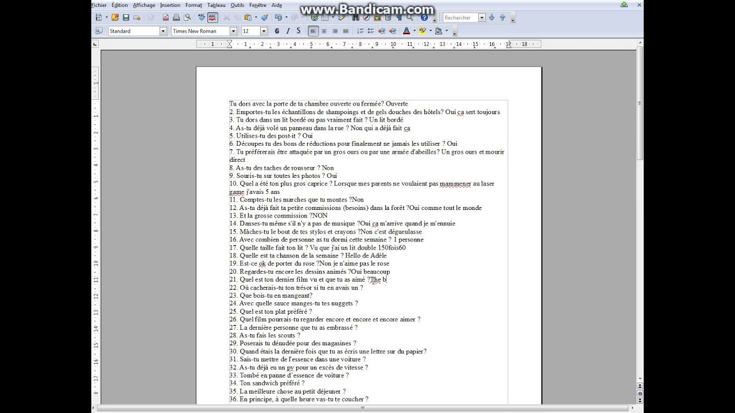The height and width of the screenshot is (413, 735).
Task: Open the Fenêtre menu
Action: [258, 5]
